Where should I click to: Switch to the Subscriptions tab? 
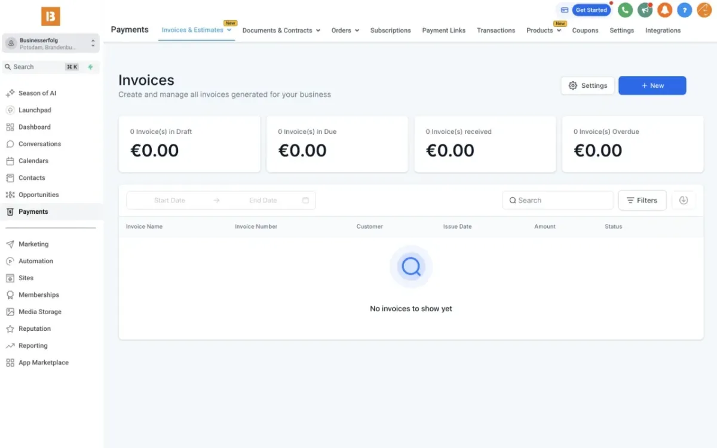pyautogui.click(x=390, y=30)
